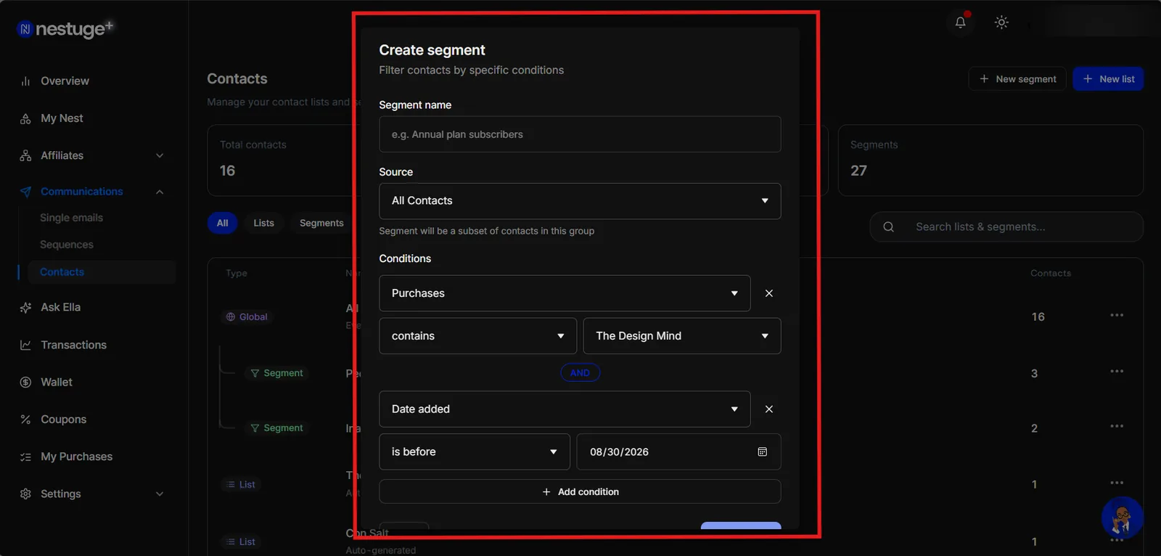The image size is (1161, 556).
Task: Open Sequences submenu item
Action: [67, 245]
